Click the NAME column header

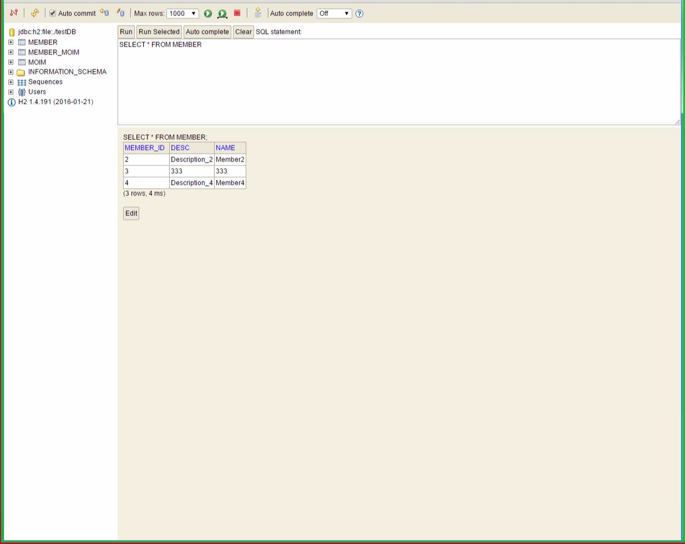tap(230, 148)
